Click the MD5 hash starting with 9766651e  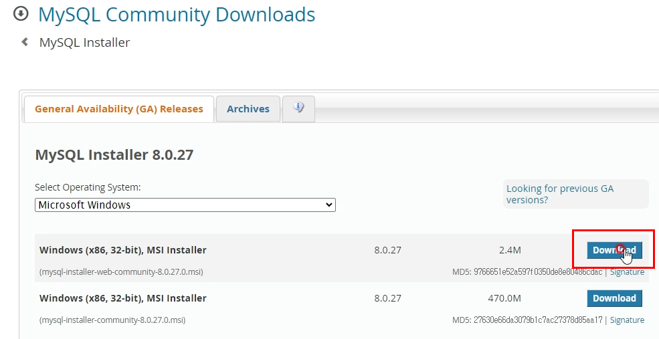click(x=537, y=272)
